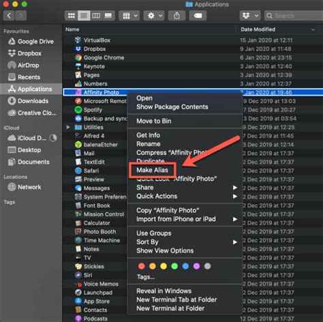The height and width of the screenshot is (322, 323).
Task: Select Applications in the sidebar
Action: (31, 89)
